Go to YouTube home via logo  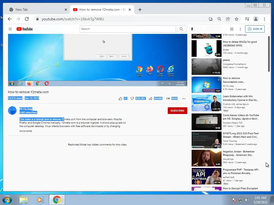(25, 29)
